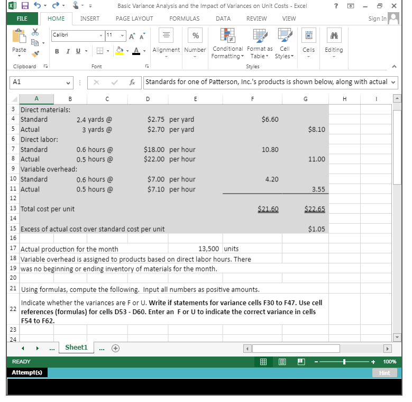The image size is (412, 402).
Task: Apply the yellow fill color bucket
Action: coord(120,51)
